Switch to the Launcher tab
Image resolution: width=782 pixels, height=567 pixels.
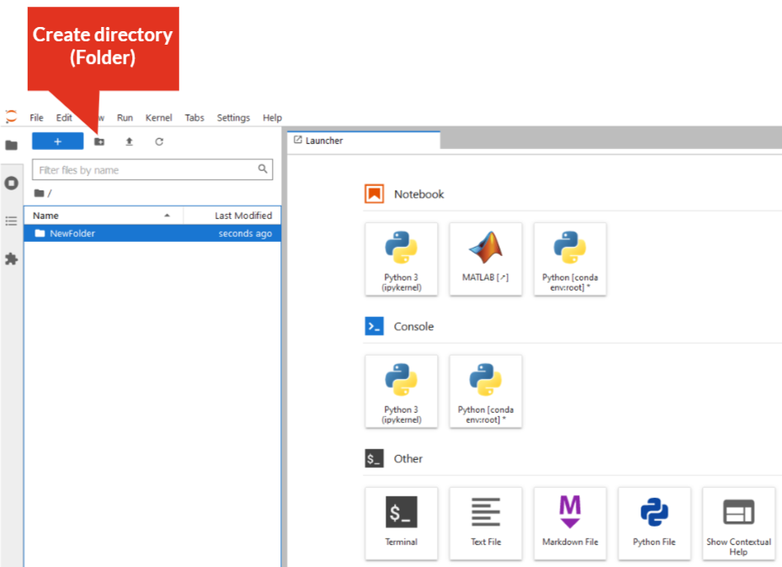[364, 141]
